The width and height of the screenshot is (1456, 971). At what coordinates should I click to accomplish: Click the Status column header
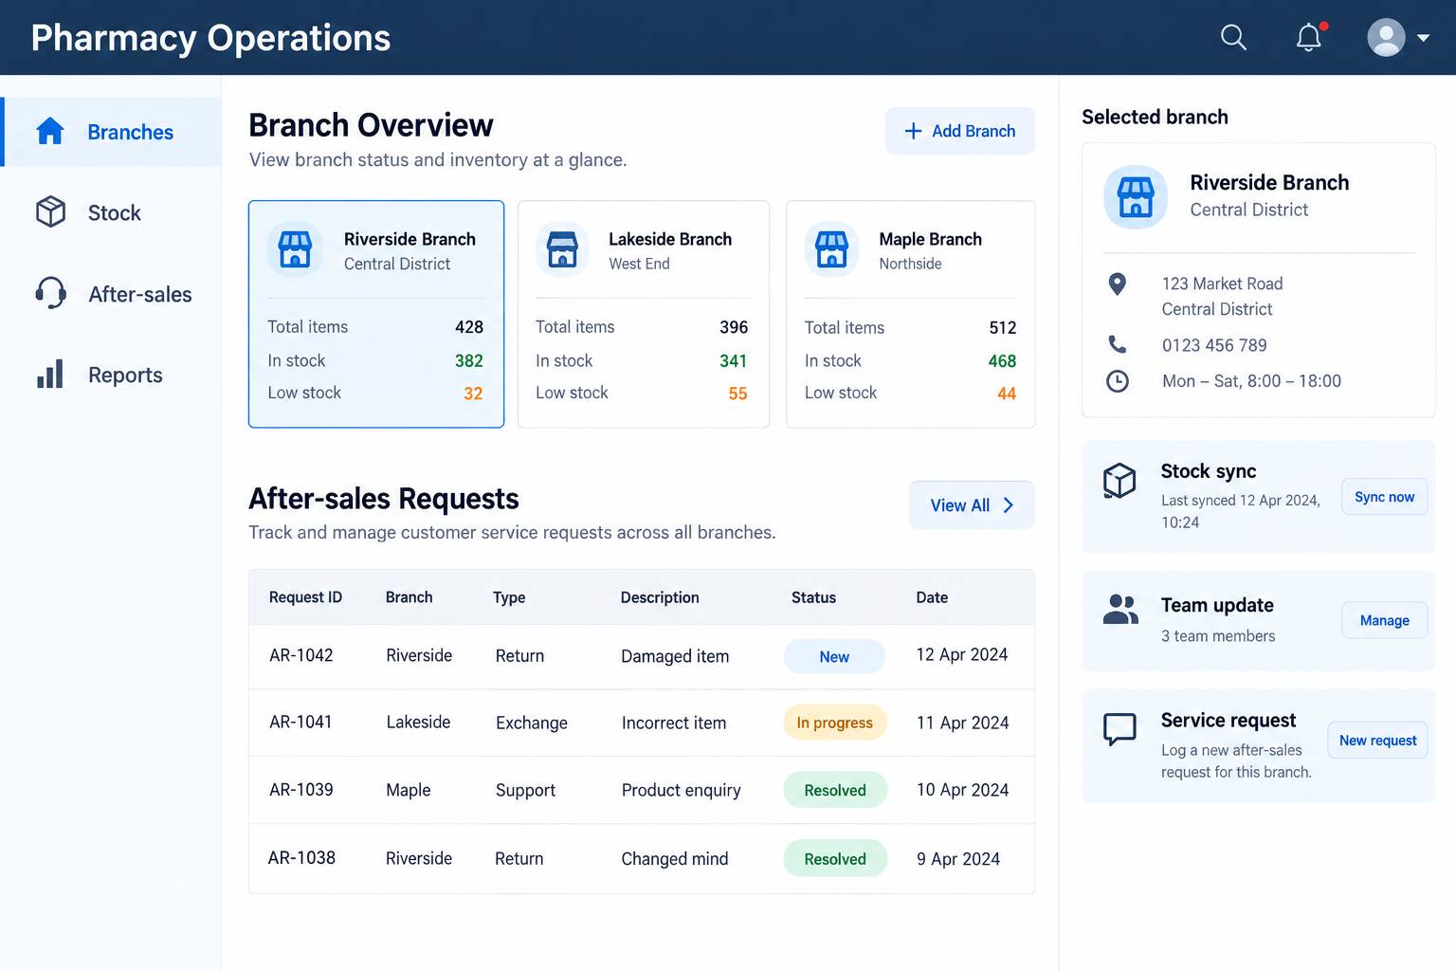pos(813,597)
